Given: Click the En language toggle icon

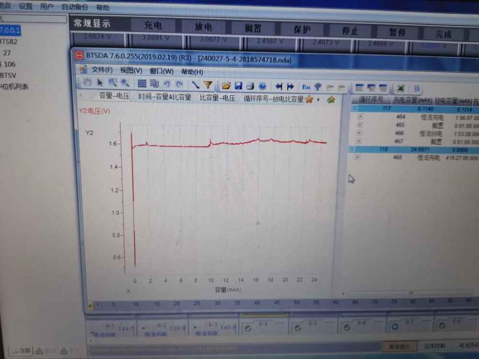Looking at the screenshot, I should pyautogui.click(x=306, y=87).
